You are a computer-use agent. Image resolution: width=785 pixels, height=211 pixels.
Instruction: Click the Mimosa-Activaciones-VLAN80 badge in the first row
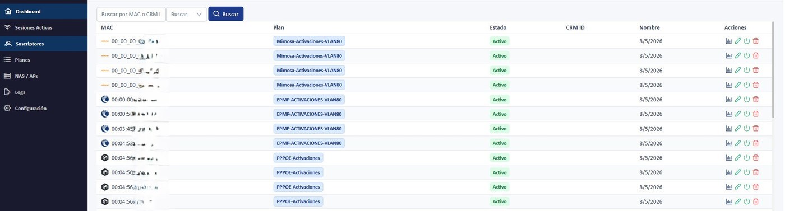(309, 41)
